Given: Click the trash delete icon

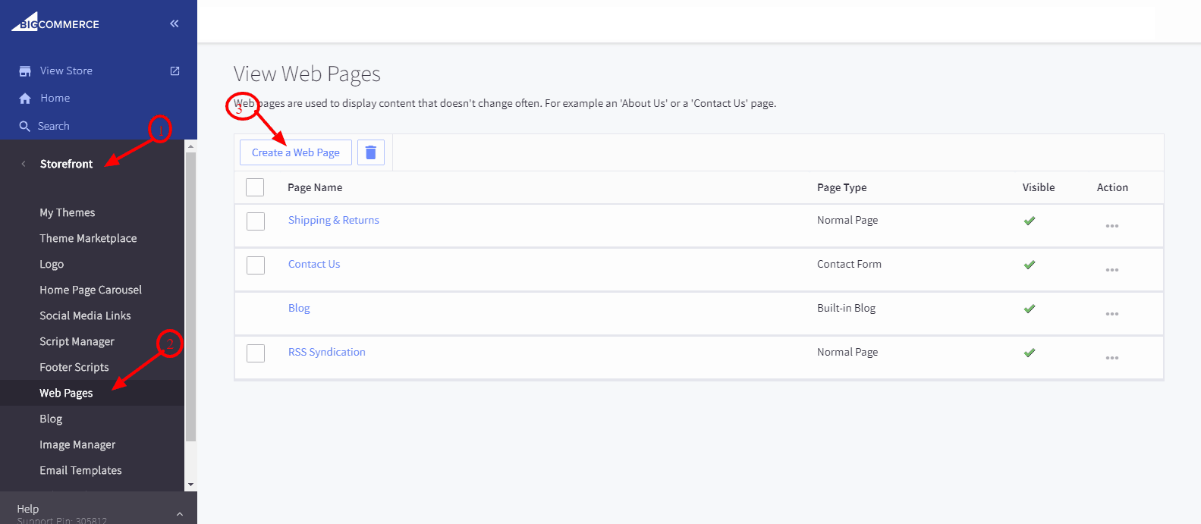Looking at the screenshot, I should point(370,152).
